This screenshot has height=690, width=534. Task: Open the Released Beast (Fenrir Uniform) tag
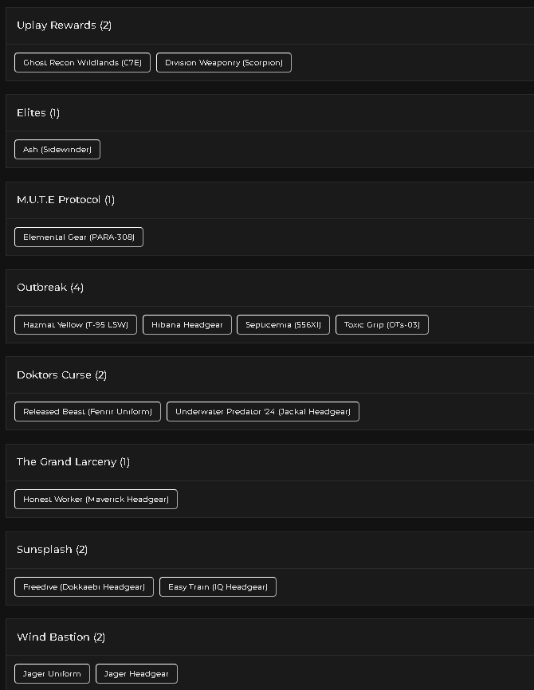[x=88, y=411]
